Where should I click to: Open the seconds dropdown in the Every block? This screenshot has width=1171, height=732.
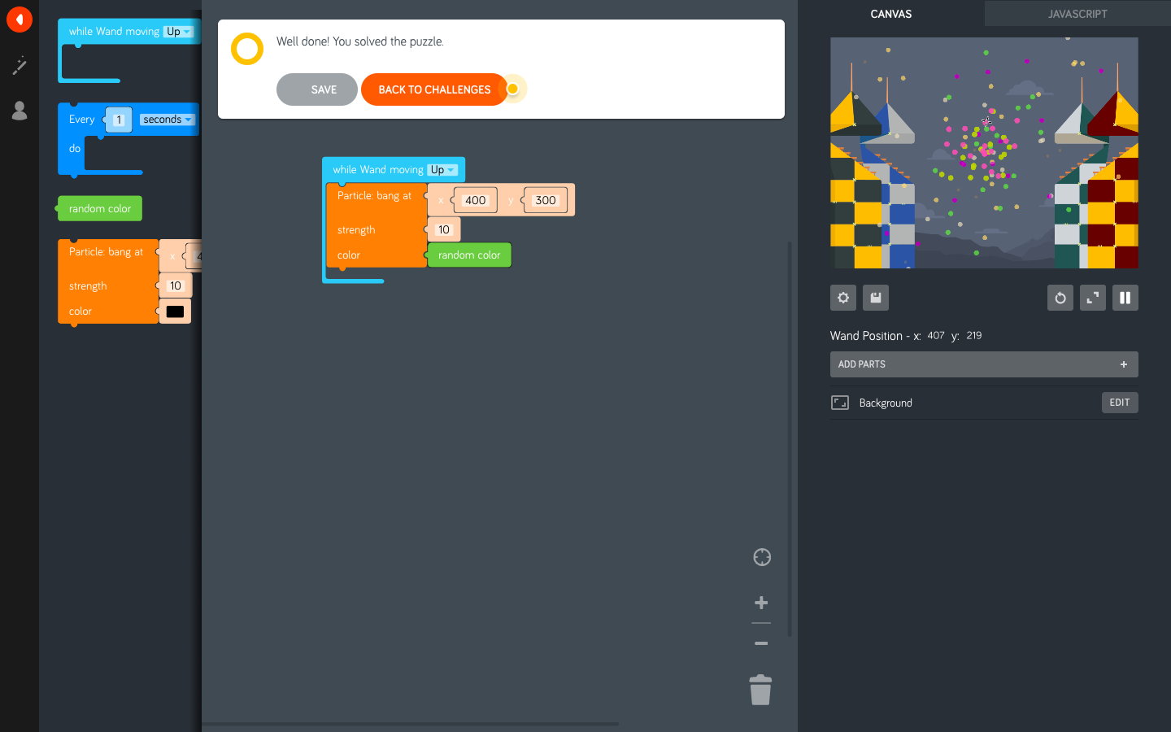click(x=166, y=119)
